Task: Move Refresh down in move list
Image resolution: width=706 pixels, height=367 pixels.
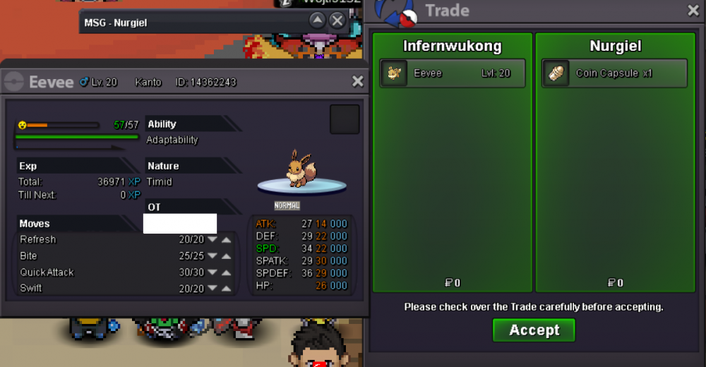Action: 213,239
